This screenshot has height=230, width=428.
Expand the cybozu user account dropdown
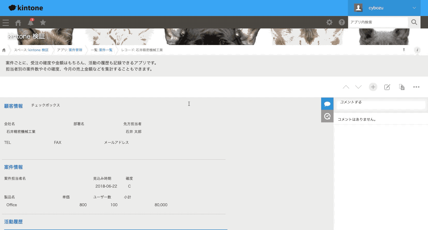coord(384,8)
